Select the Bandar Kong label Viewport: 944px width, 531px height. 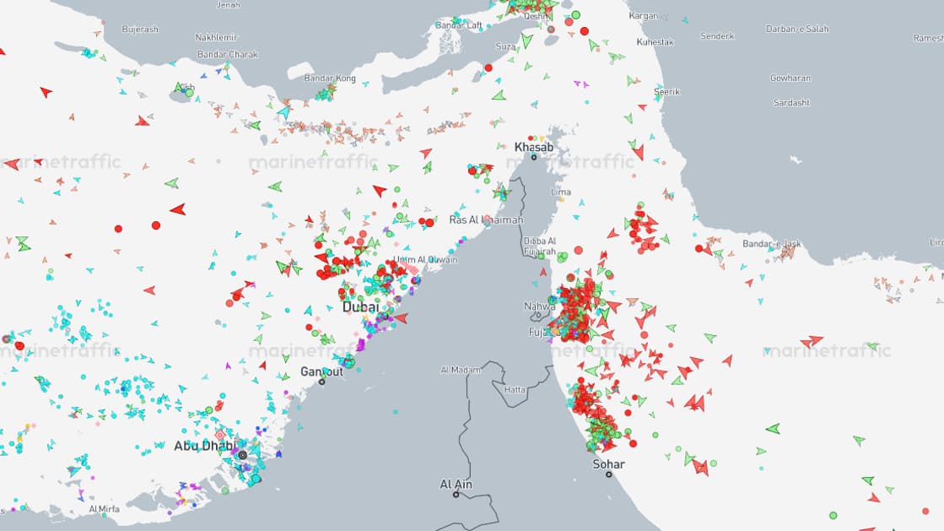pyautogui.click(x=330, y=79)
